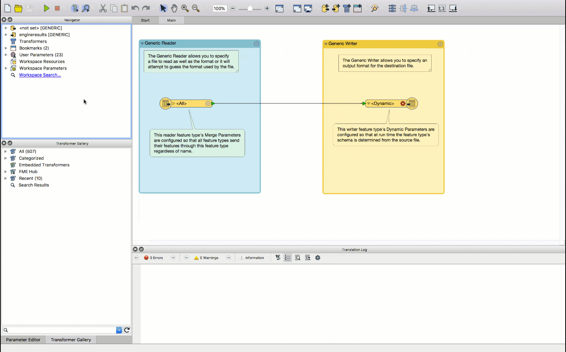Open the Transformer Gallery tab

pos(71,340)
